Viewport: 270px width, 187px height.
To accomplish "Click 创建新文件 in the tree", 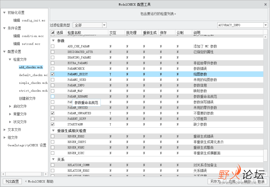I will [x=27, y=98].
